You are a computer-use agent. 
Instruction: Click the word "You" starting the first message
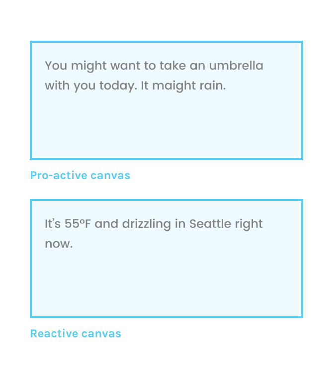[55, 66]
